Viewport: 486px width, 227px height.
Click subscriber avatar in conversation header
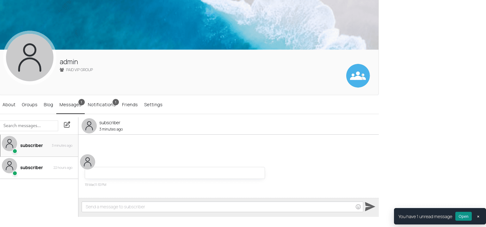click(x=89, y=126)
